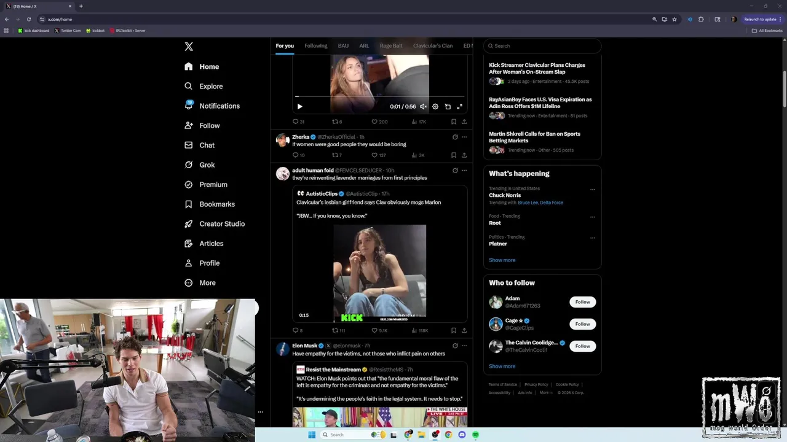Open Chat in the sidebar
Viewport: 787px width, 442px height.
(199, 145)
